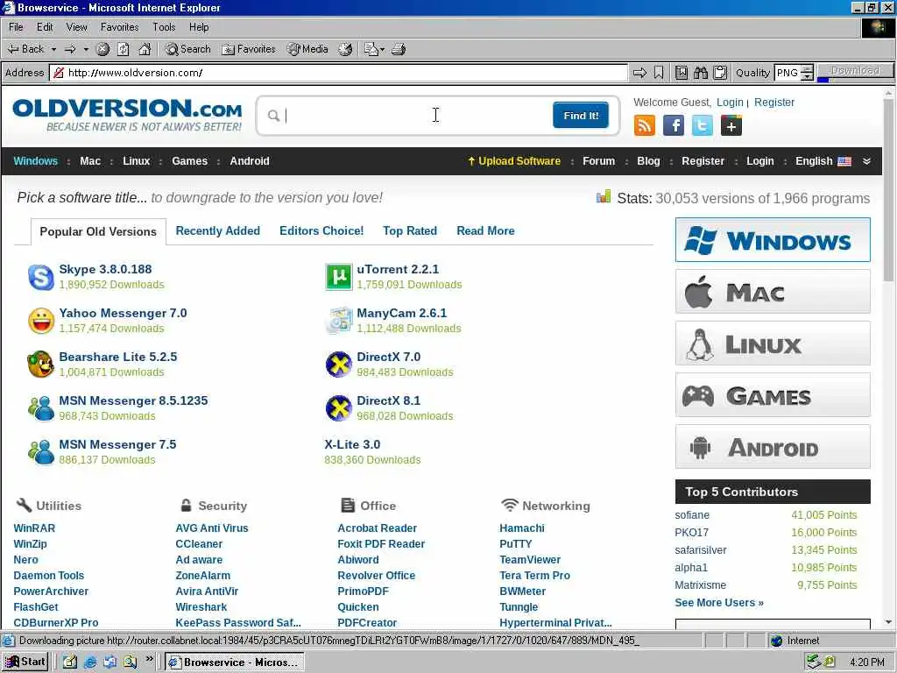Adjust the Quality PNG stepper arrows
This screenshot has height=673, width=897.
pos(807,73)
